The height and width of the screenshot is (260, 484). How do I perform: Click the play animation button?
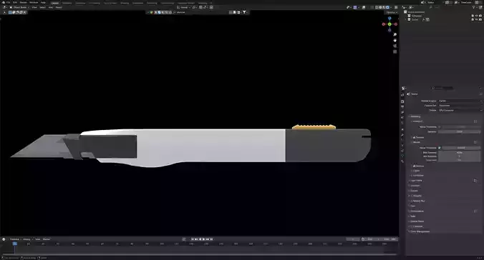click(204, 239)
